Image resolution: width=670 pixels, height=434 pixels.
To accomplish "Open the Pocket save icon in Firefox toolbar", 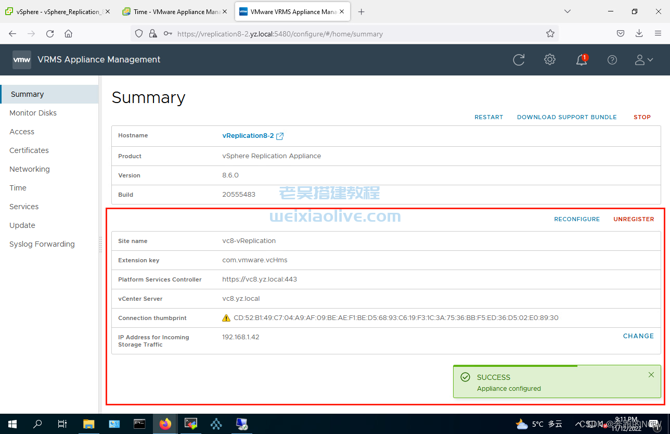I will 621,34.
